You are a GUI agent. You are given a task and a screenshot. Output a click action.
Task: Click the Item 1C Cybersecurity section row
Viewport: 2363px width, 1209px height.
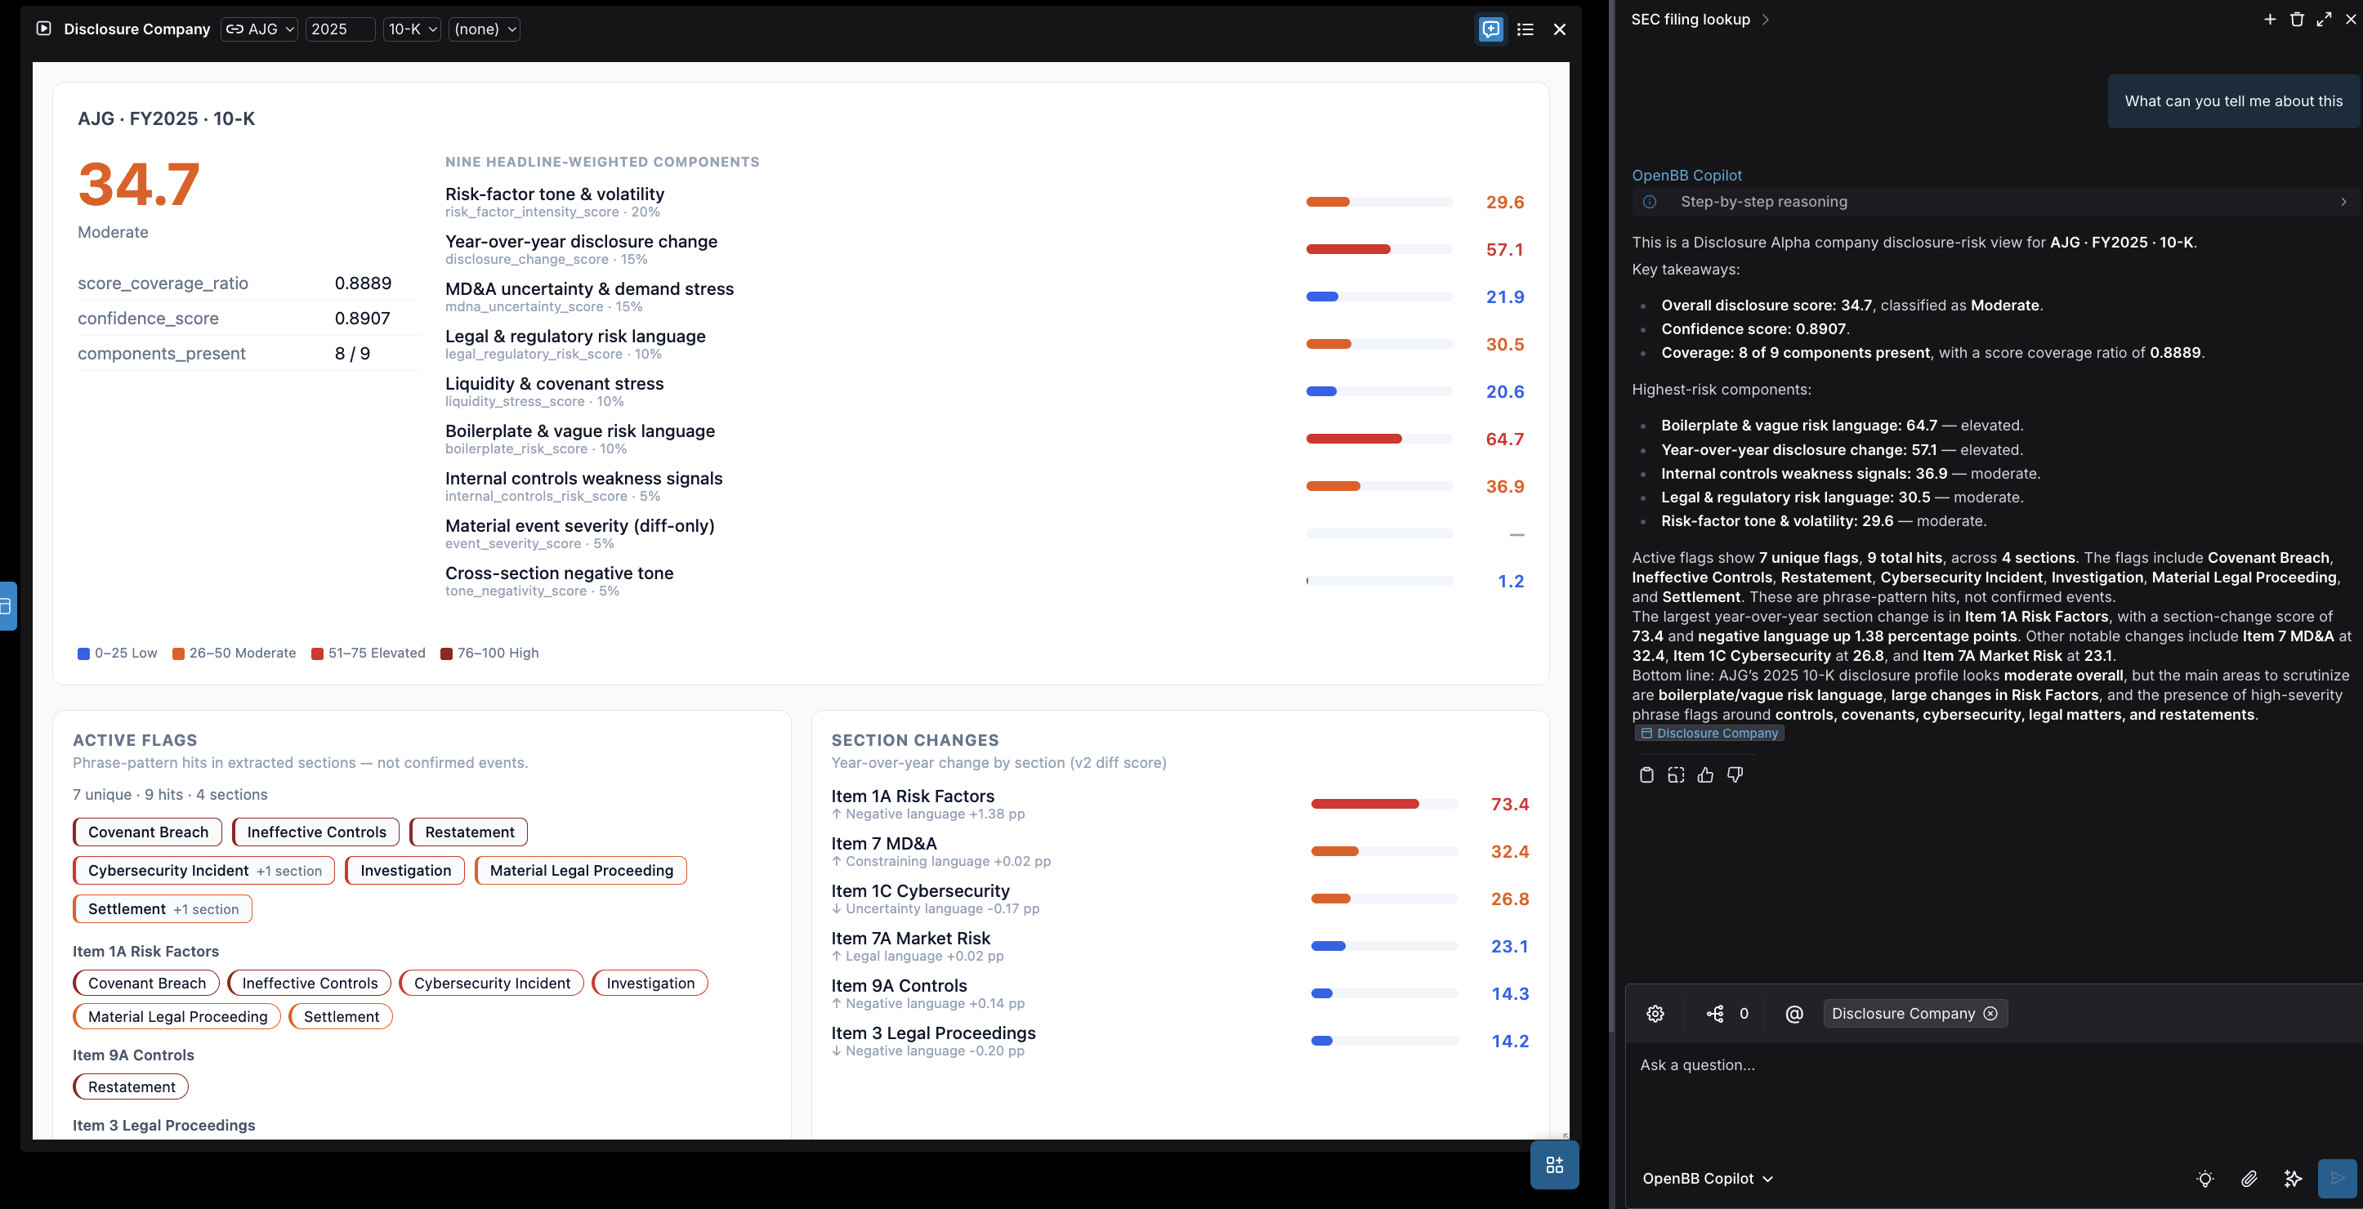[x=1180, y=899]
